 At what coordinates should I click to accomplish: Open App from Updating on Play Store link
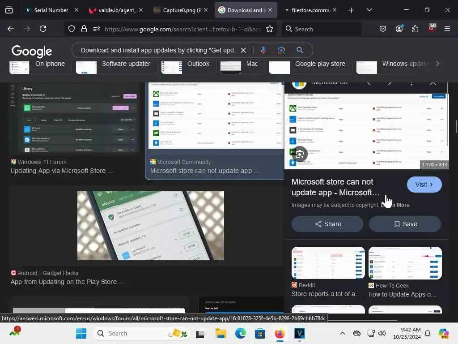(68, 282)
